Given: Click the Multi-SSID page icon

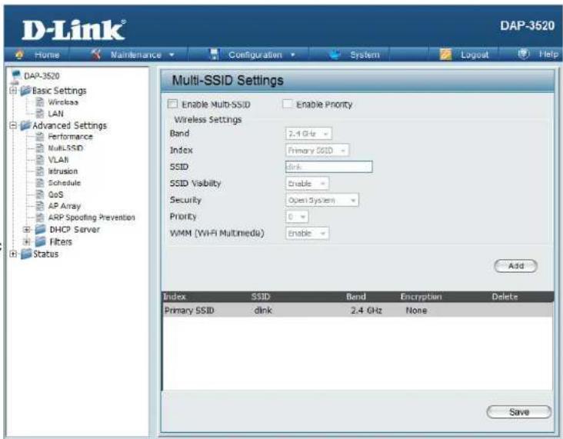Looking at the screenshot, I should click(x=40, y=148).
